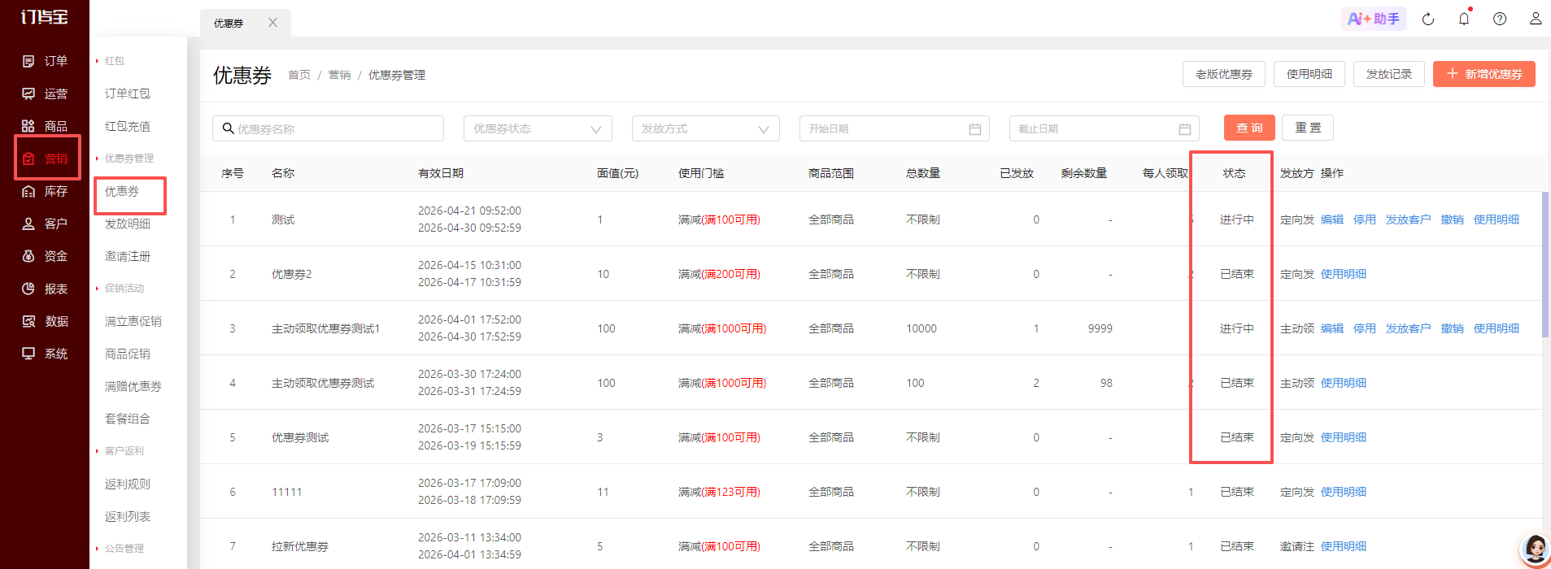Screen dimensions: 1551x569
Task: Open 邀请注册 menu item
Action: [x=128, y=256]
